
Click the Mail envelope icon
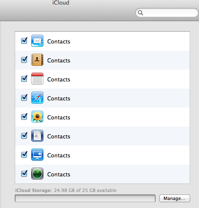coord(37,41)
